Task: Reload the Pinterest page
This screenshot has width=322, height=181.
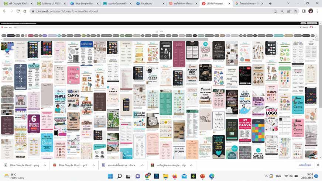Action: [x=18, y=11]
